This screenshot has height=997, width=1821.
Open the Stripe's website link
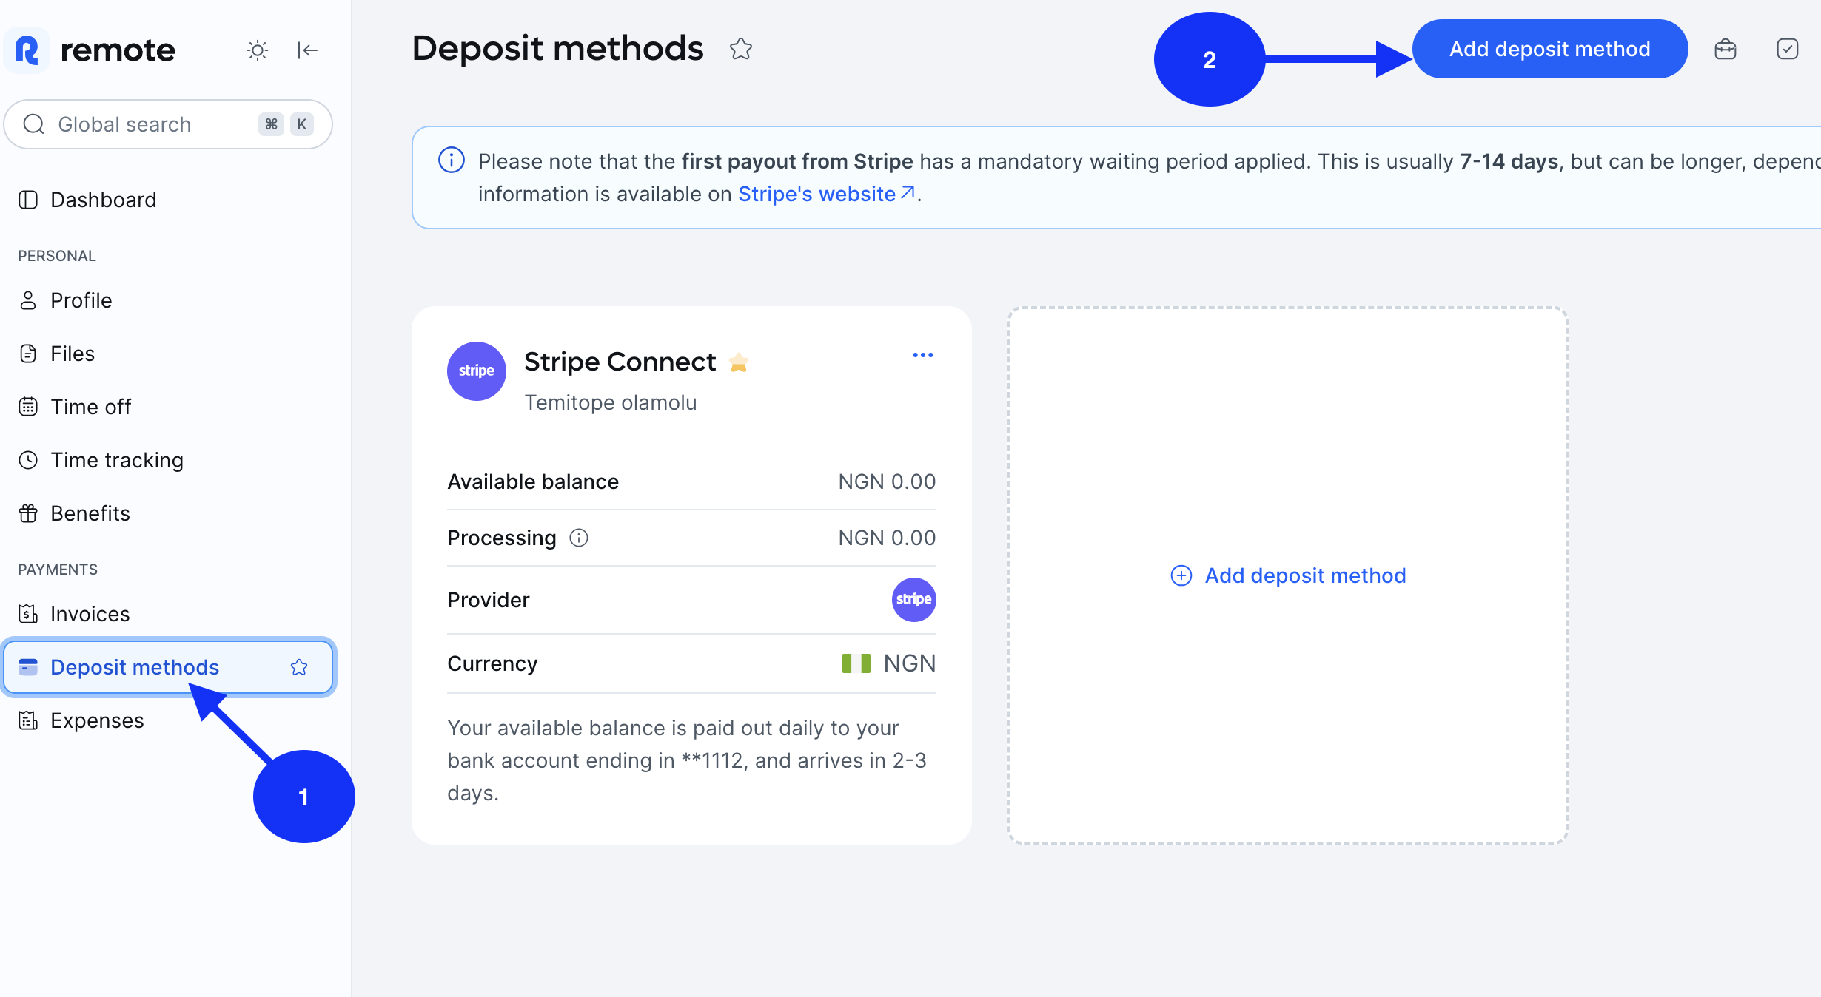826,194
